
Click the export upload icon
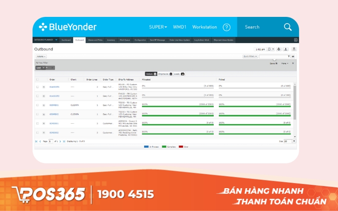[286, 49]
